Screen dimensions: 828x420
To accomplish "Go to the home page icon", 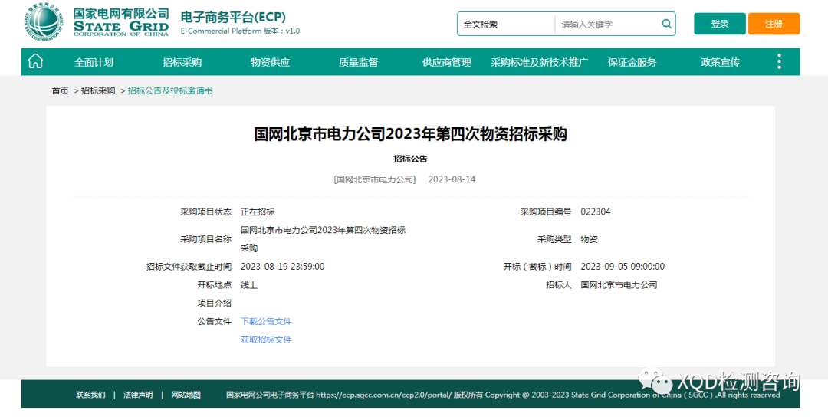I will coord(35,62).
